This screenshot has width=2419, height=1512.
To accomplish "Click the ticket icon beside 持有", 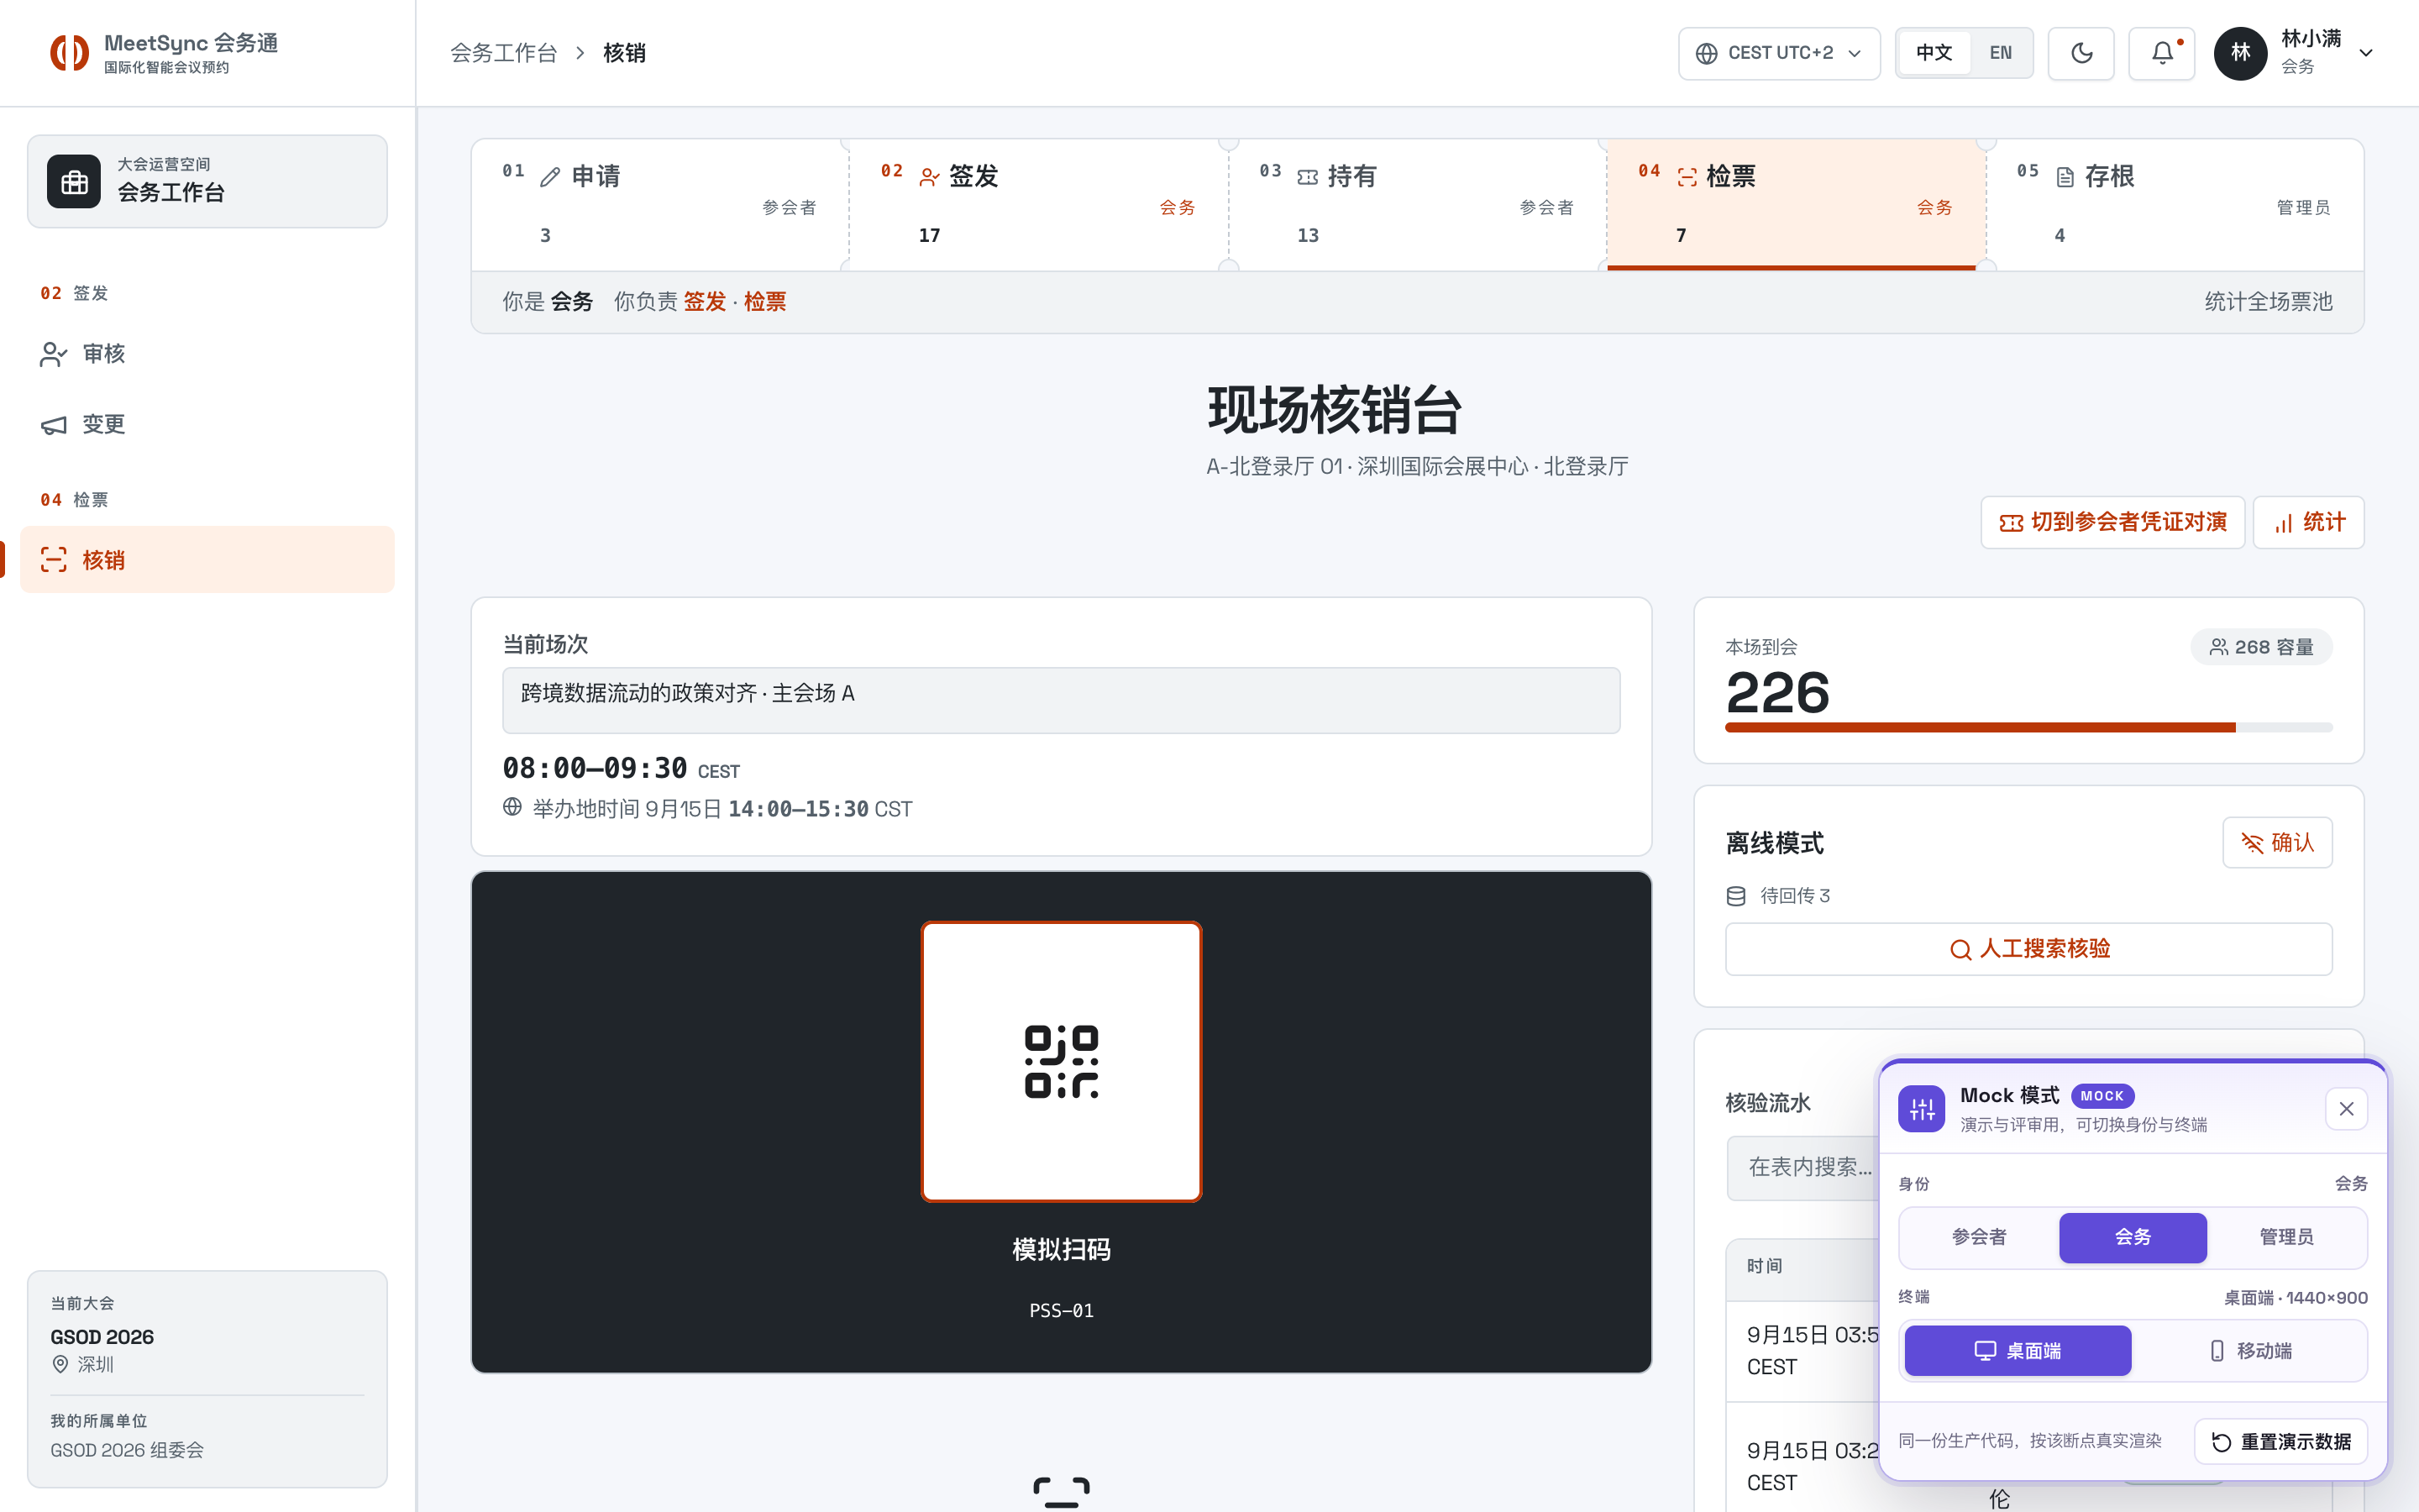I will 1308,177.
